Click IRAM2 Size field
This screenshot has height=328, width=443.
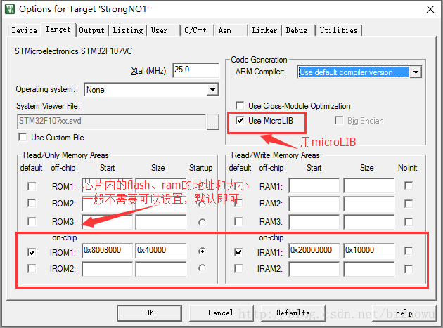click(368, 269)
